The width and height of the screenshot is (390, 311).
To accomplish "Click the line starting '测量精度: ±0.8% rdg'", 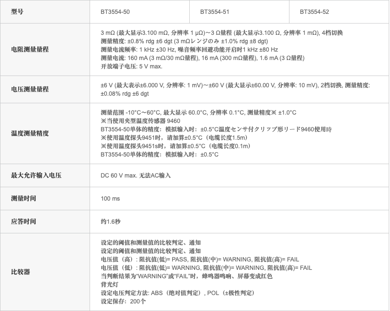I will [184, 41].
